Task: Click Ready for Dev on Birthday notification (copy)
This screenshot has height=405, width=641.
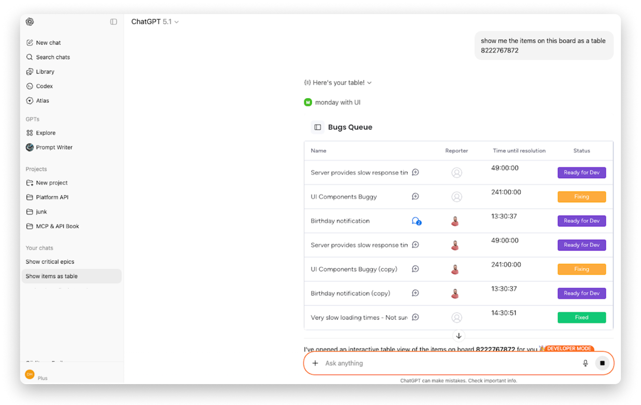Action: tap(581, 293)
